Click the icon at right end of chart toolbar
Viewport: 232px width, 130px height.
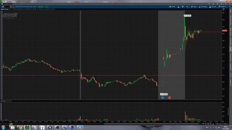230,6
